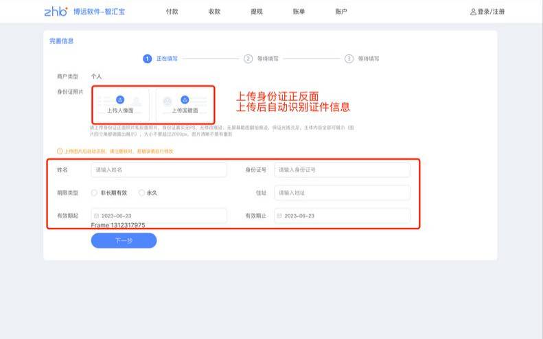Screen dimensions: 543x339
Task: Click the 身份证照片 label
Action: point(70,92)
